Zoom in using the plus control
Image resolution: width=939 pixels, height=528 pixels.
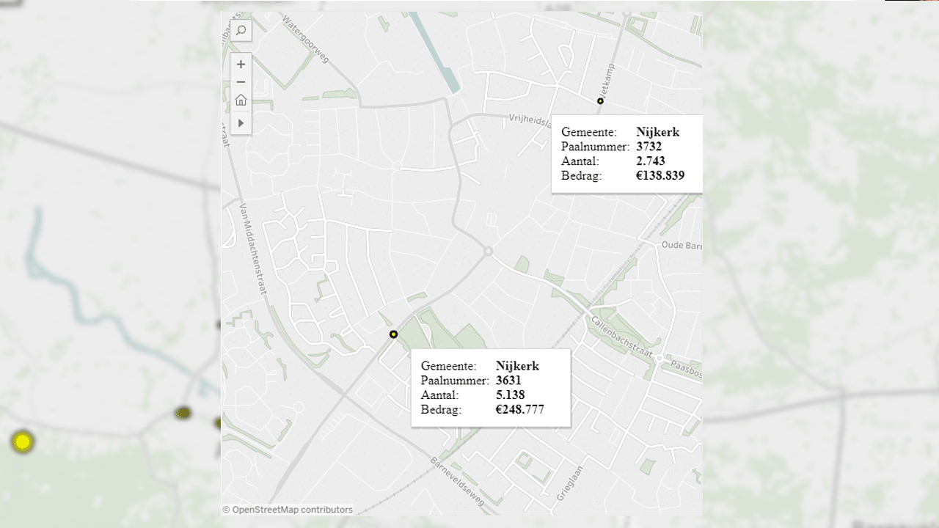[x=241, y=64]
